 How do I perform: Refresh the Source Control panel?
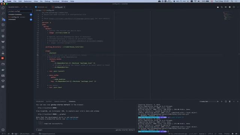[x=26, y=7]
